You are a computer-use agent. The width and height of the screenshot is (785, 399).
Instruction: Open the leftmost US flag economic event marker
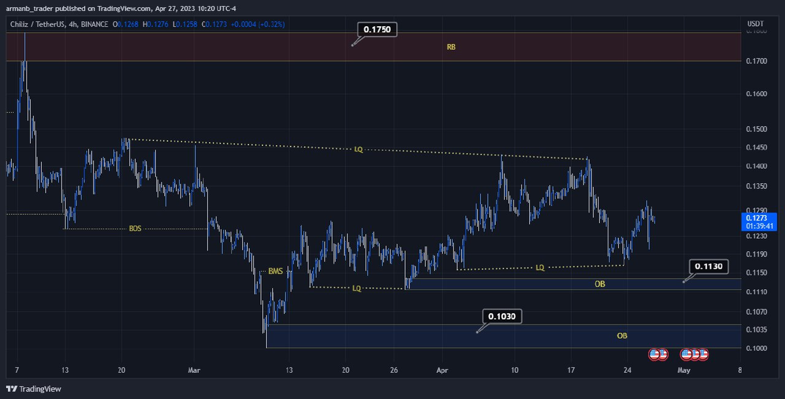pos(654,354)
